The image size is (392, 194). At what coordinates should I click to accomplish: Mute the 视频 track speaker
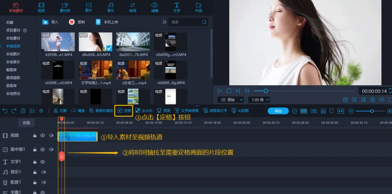pyautogui.click(x=51, y=135)
